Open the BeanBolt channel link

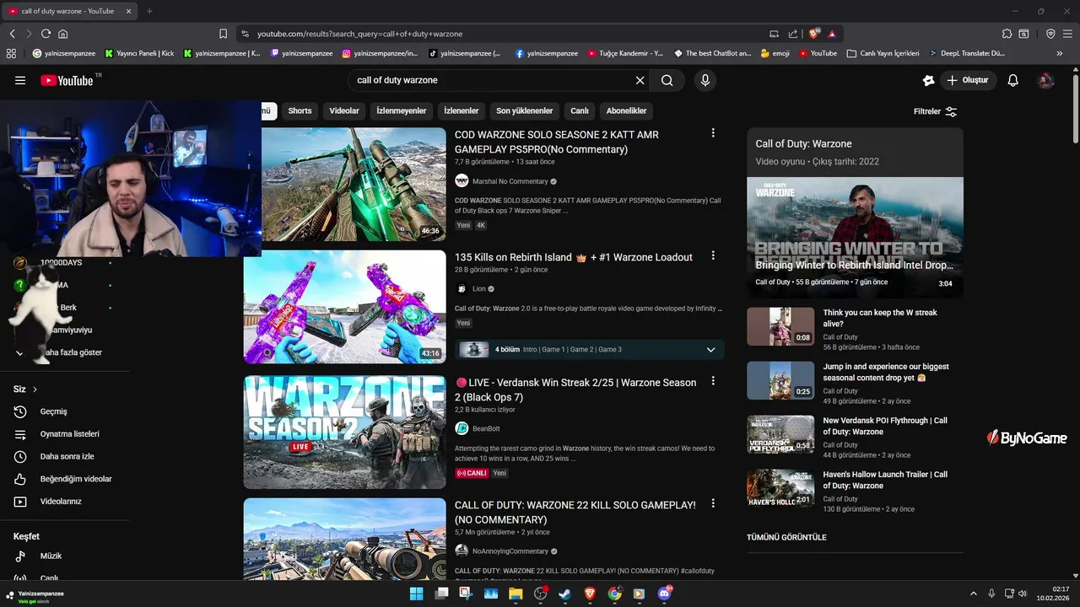coord(486,428)
